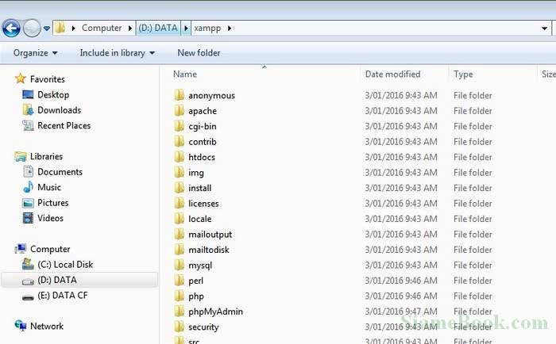
Task: Expand the arrow after (D:) DATA in the breadcrumb
Action: pyautogui.click(x=186, y=28)
